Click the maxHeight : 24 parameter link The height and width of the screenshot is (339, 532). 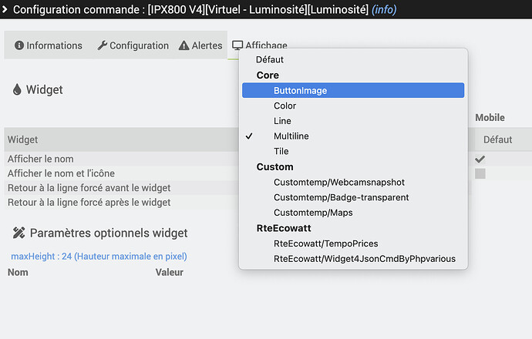point(99,256)
